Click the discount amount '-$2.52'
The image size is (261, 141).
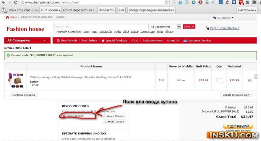pyautogui.click(x=249, y=112)
